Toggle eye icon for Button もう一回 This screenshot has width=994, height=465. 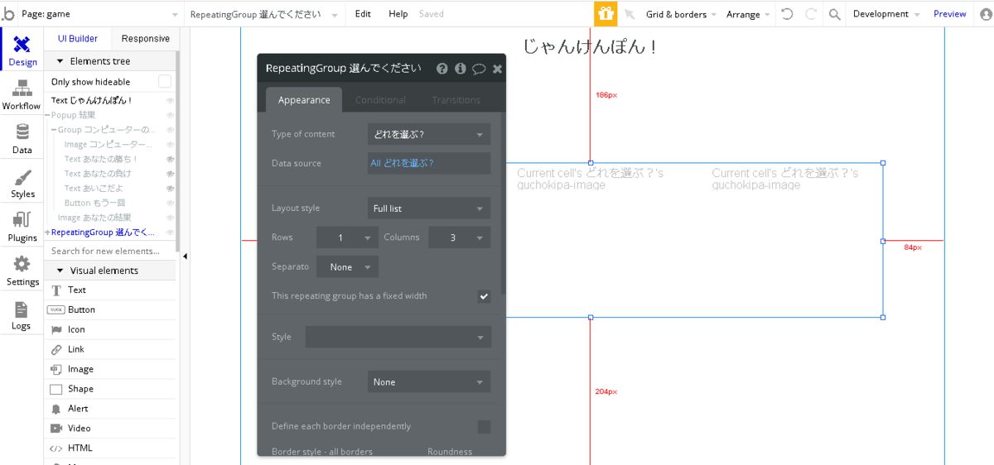click(170, 203)
